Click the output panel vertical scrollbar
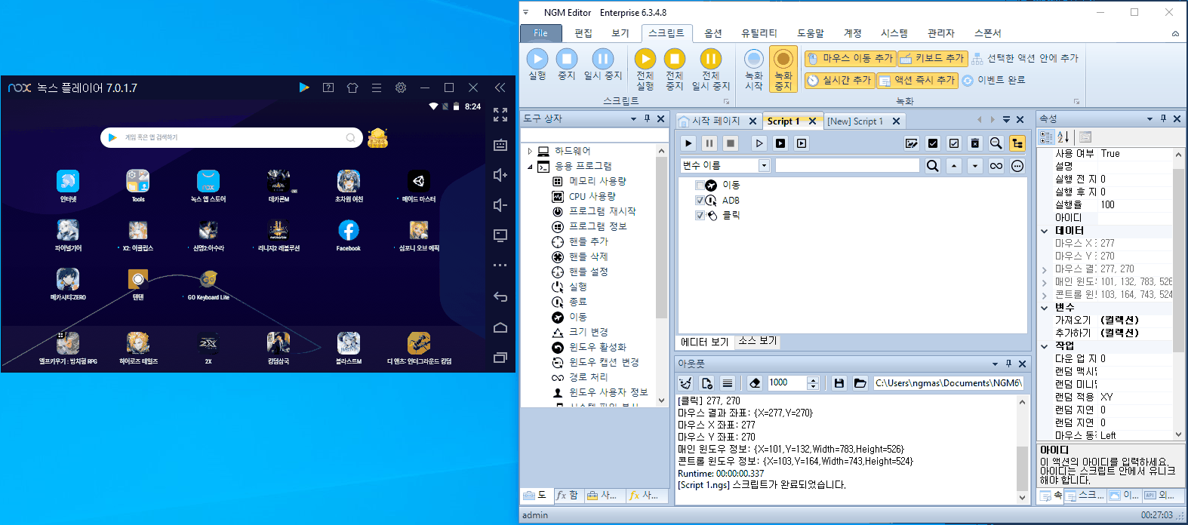This screenshot has width=1188, height=525. pos(1023,449)
